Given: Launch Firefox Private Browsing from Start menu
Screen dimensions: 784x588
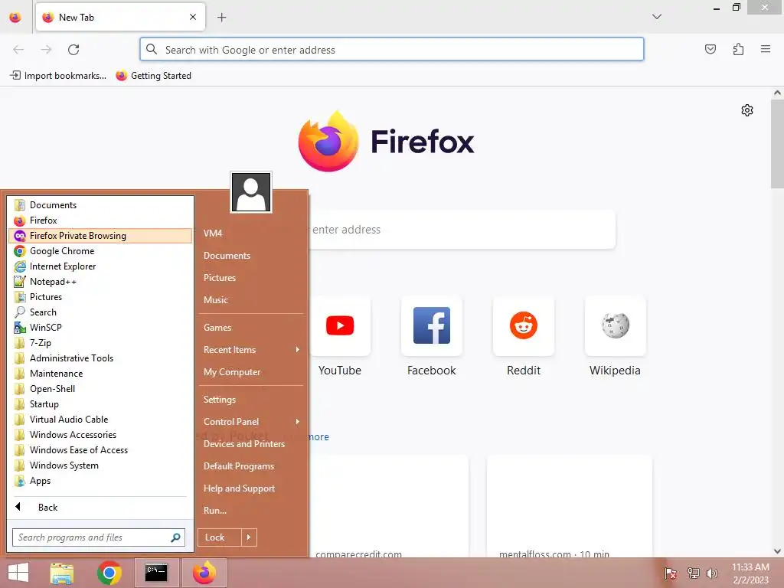Looking at the screenshot, I should pos(100,236).
